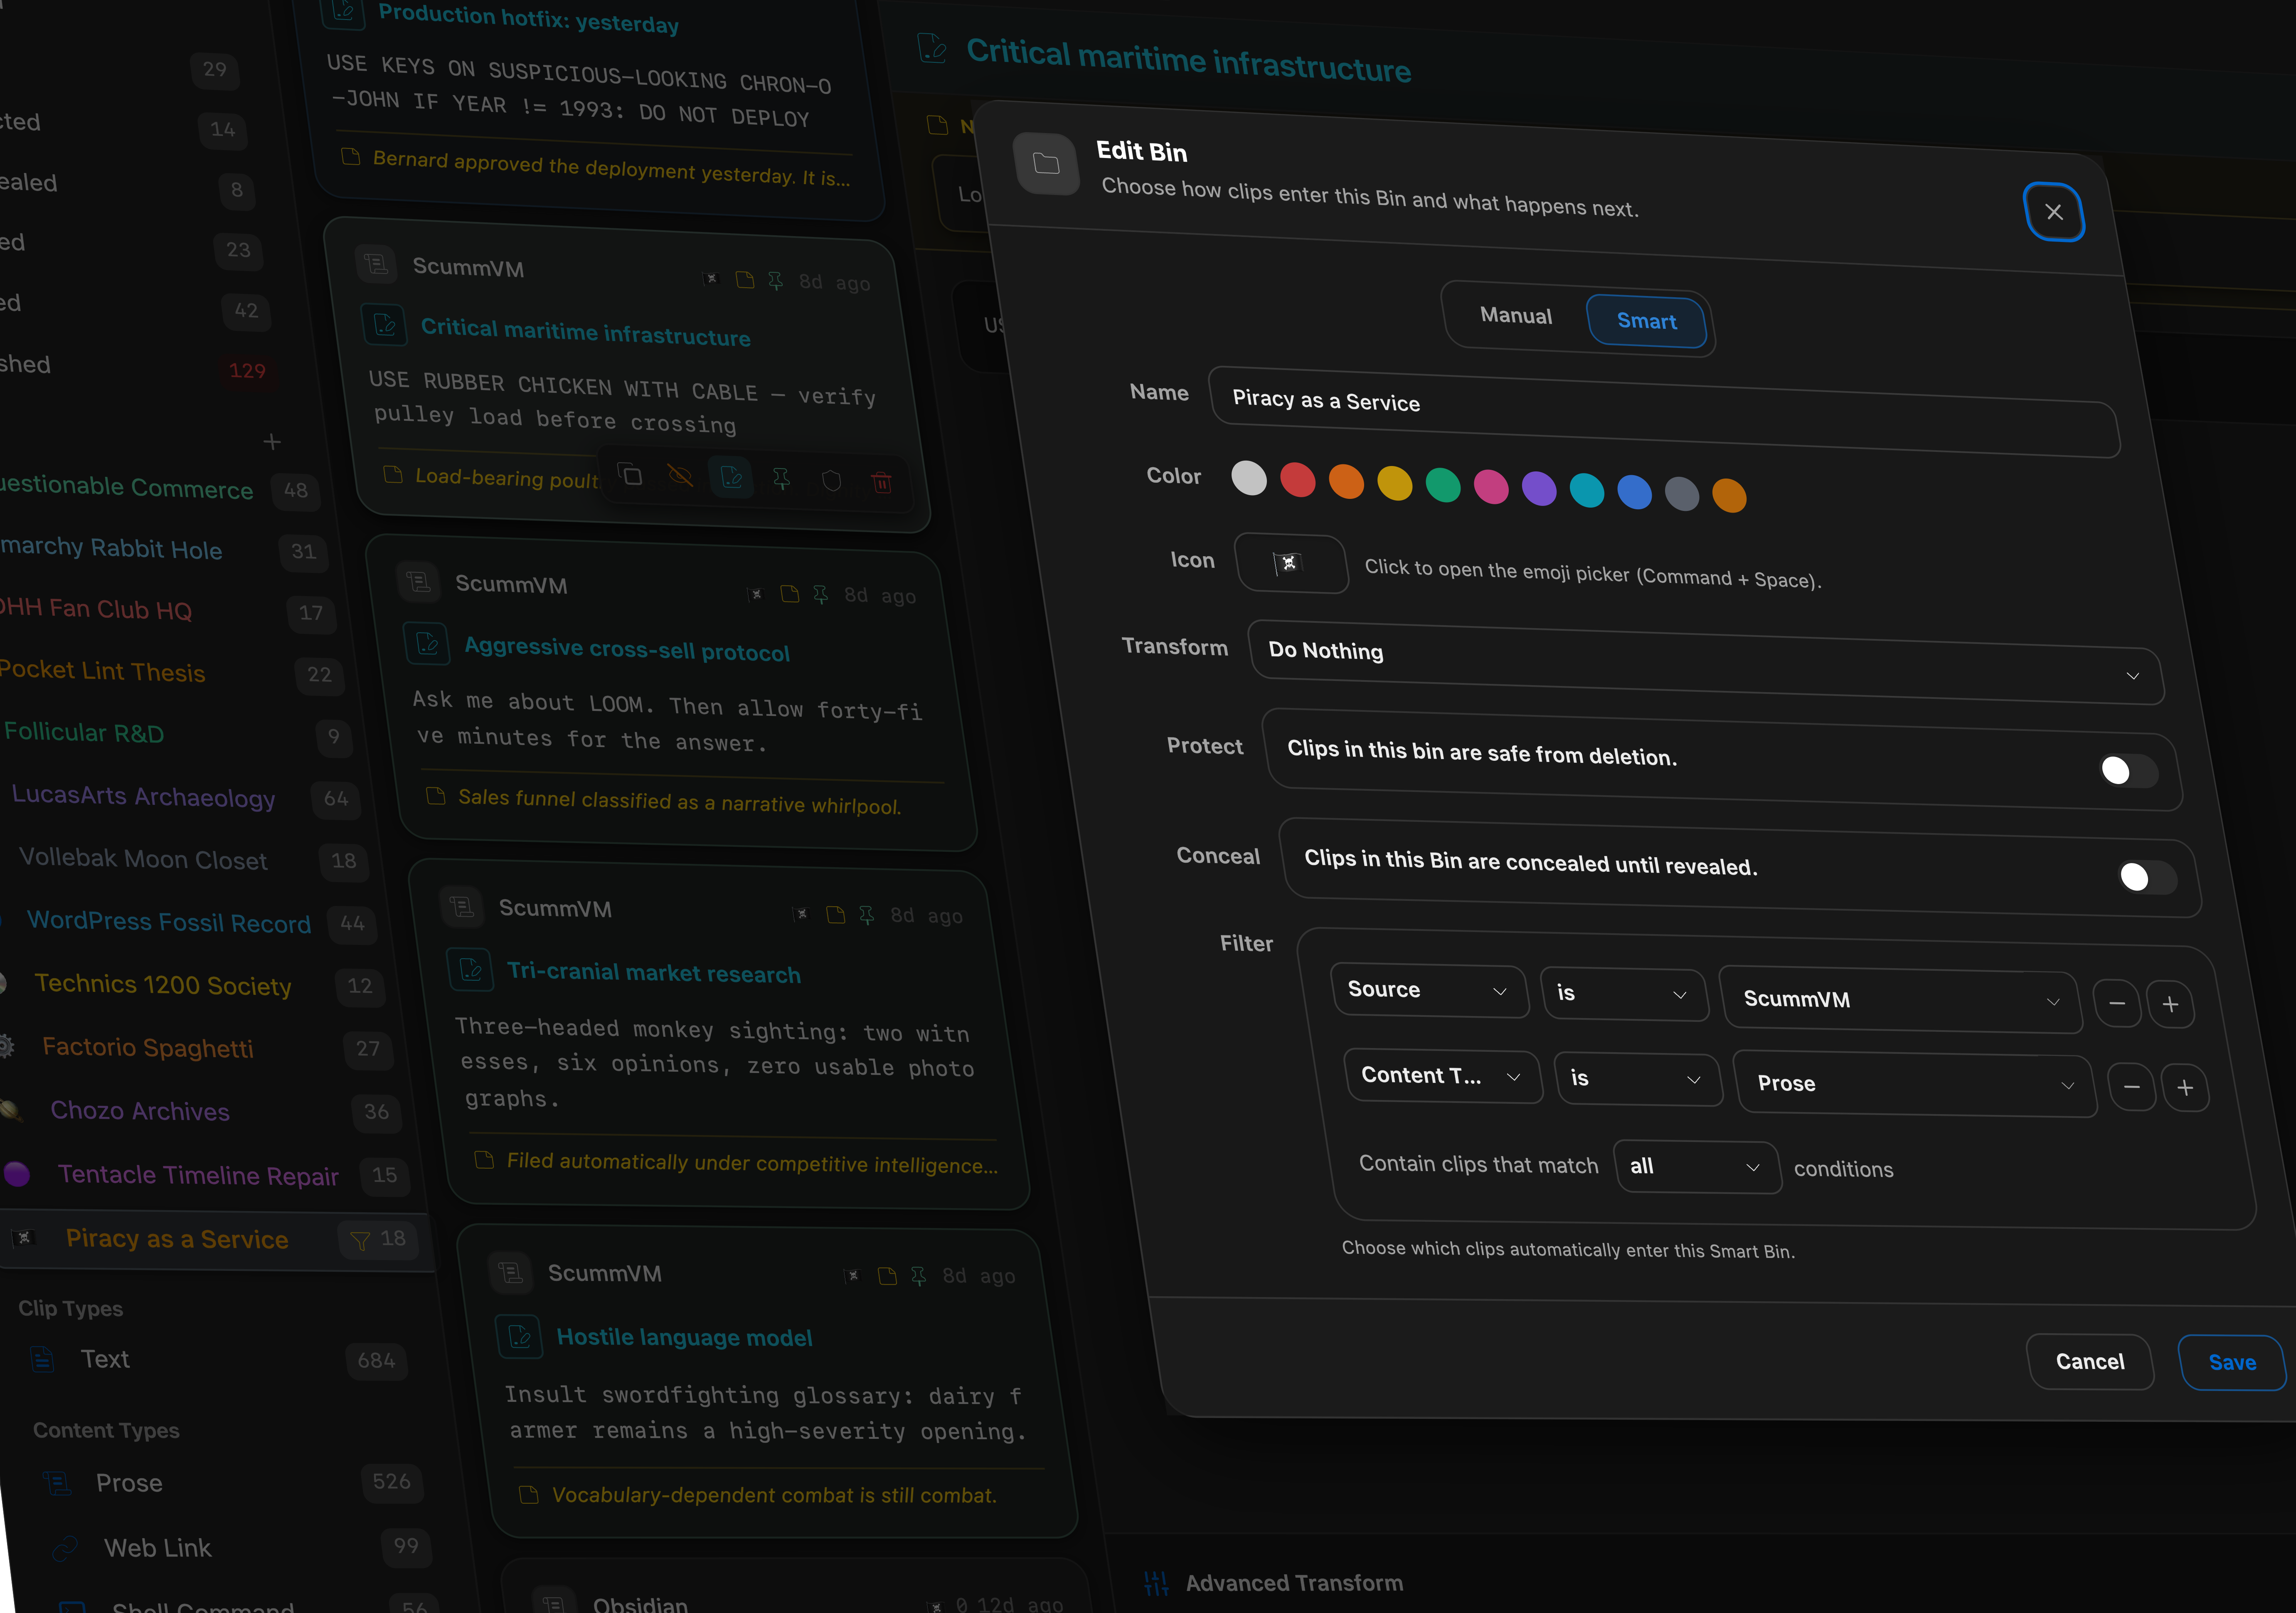
Task: Add a condition after the Source row
Action: pyautogui.click(x=2170, y=1005)
